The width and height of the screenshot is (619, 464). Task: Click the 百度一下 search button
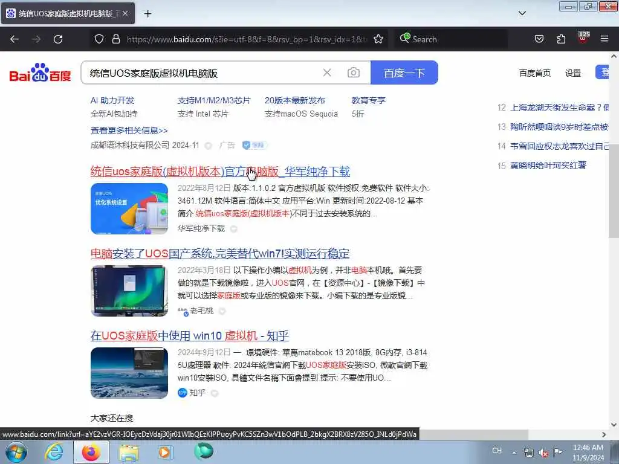click(404, 72)
